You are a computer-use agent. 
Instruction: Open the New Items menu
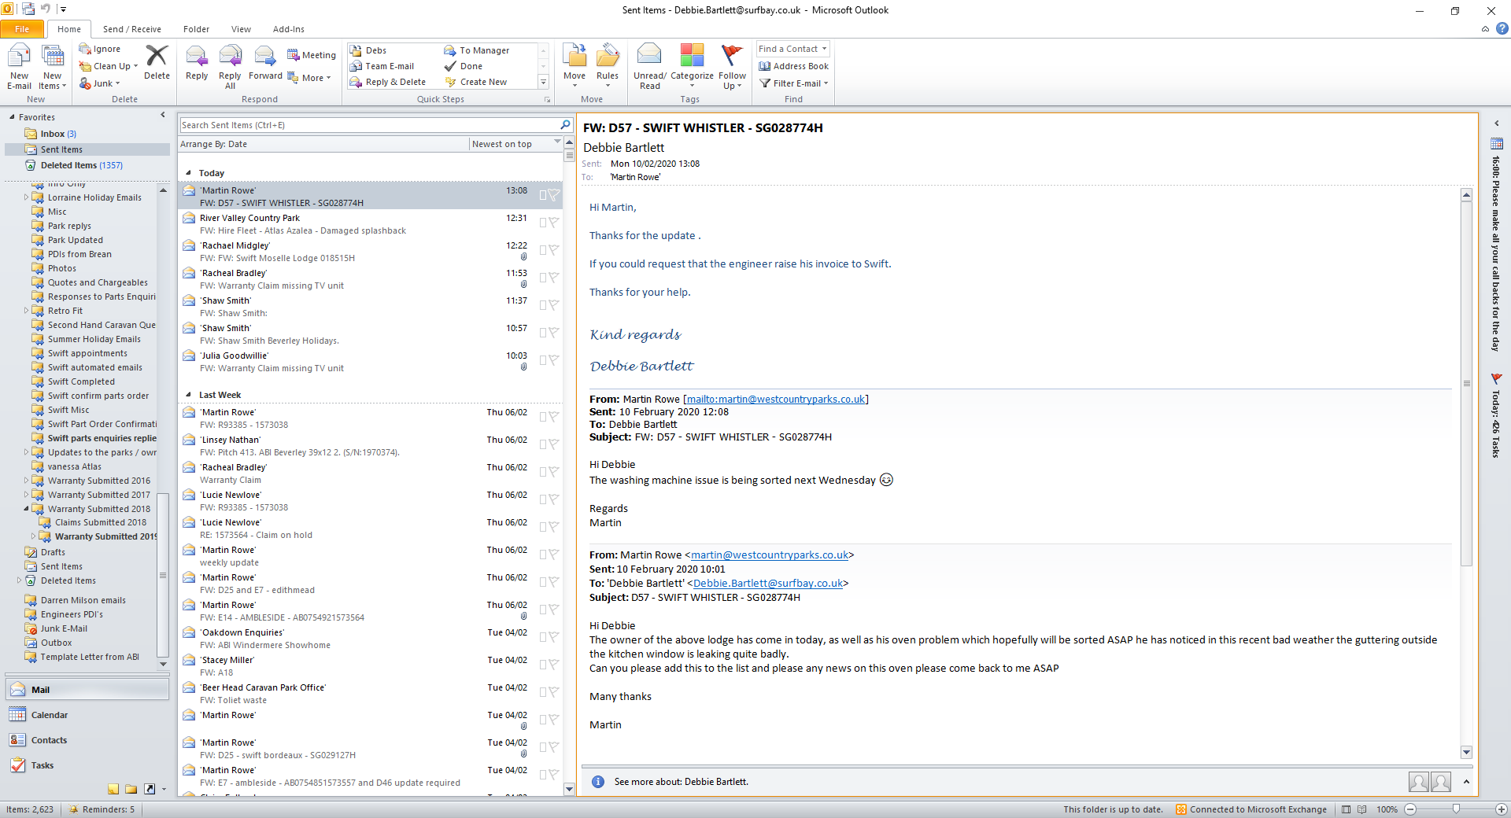point(53,67)
